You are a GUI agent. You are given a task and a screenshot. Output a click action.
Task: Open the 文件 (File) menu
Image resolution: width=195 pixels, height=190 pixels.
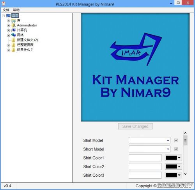click(x=6, y=10)
